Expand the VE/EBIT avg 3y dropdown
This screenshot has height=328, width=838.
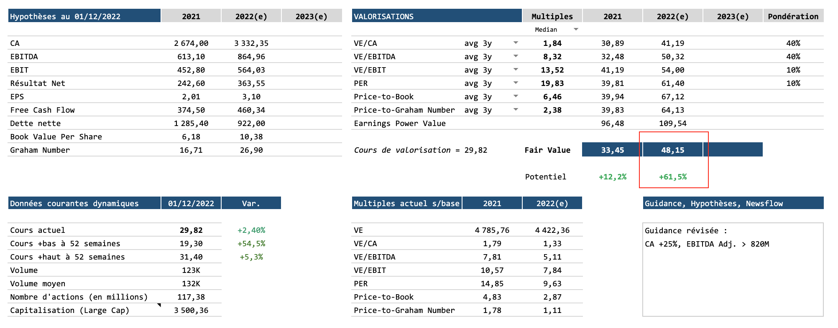516,69
